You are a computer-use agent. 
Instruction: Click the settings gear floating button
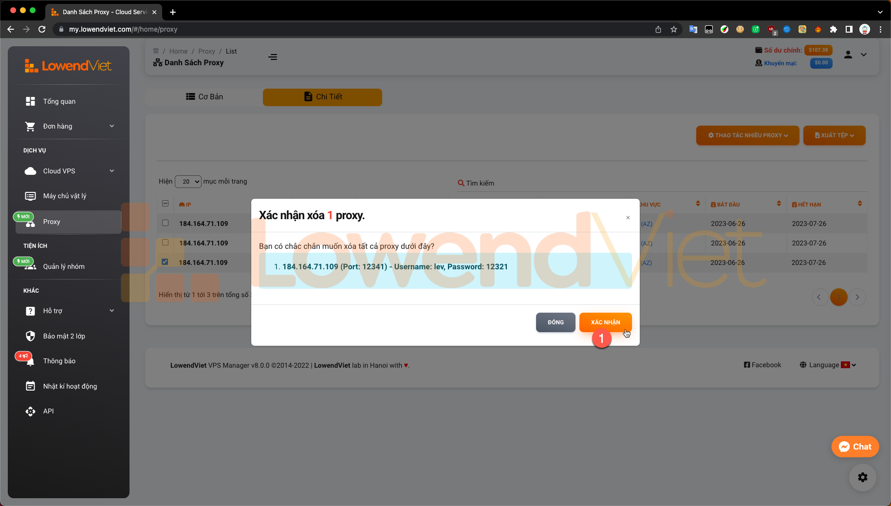point(862,477)
